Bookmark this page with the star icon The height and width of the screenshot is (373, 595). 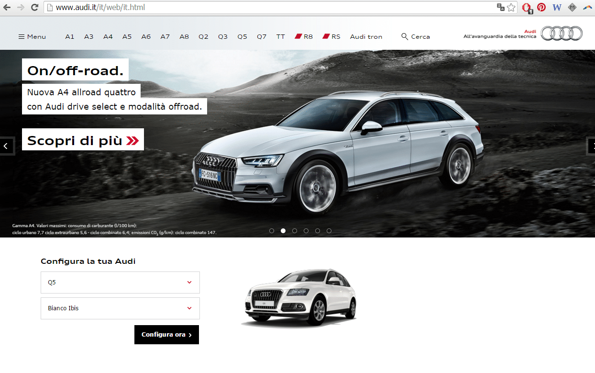tap(511, 7)
